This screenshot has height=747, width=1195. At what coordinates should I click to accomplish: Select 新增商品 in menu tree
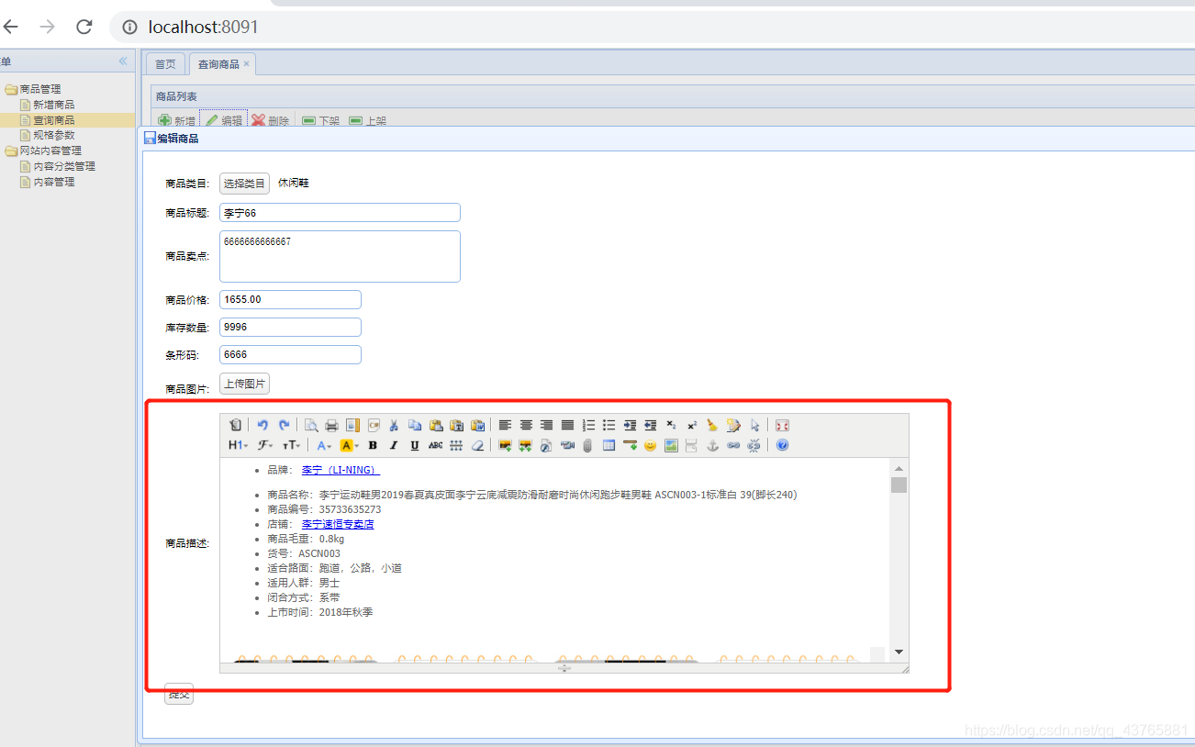point(53,105)
